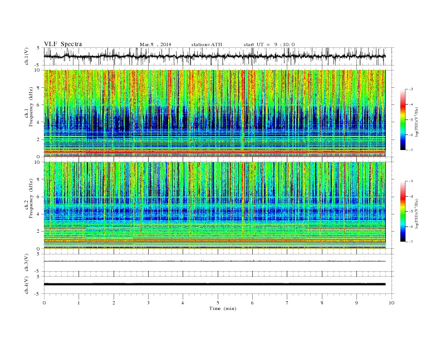Click the "VLF Spectra" plot title
Screen dimensions: 441x340
(63, 44)
